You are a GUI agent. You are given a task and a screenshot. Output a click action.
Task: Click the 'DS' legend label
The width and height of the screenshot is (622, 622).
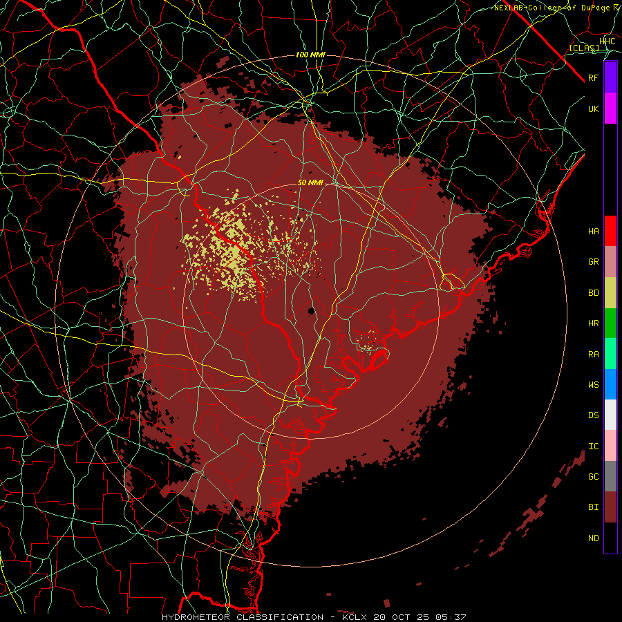pyautogui.click(x=593, y=415)
